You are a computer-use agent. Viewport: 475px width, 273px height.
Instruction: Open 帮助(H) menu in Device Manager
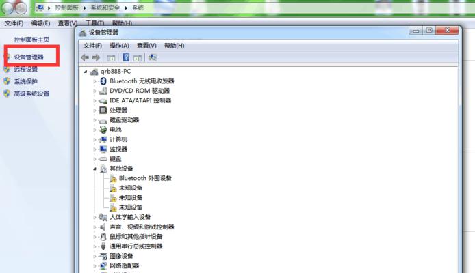tap(174, 46)
